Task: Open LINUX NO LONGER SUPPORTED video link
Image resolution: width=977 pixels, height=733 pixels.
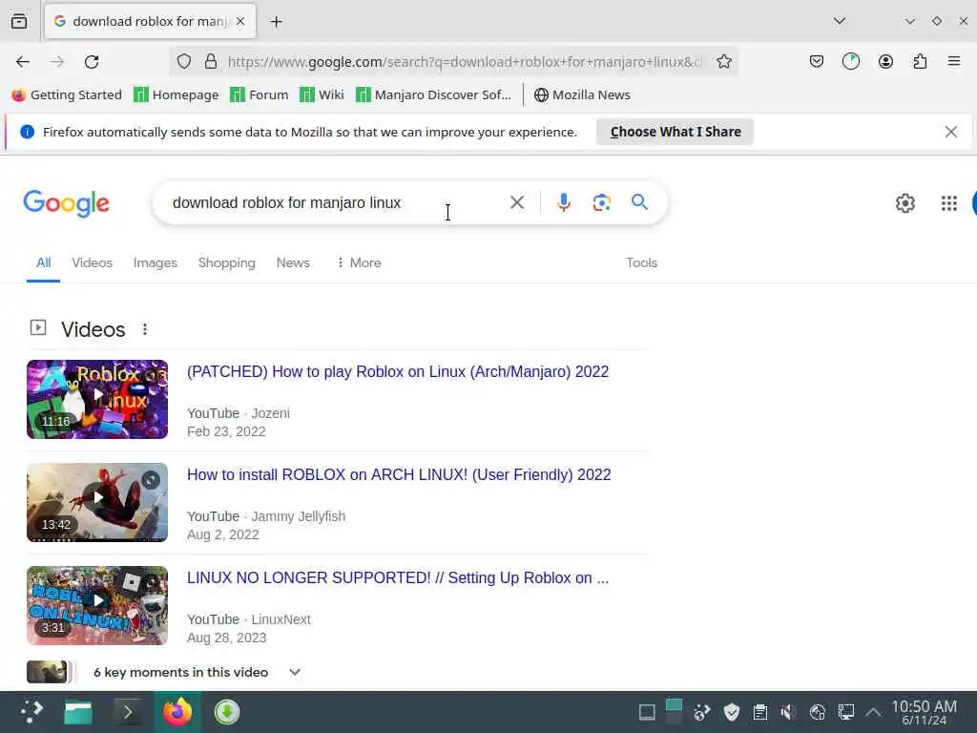Action: click(x=398, y=577)
